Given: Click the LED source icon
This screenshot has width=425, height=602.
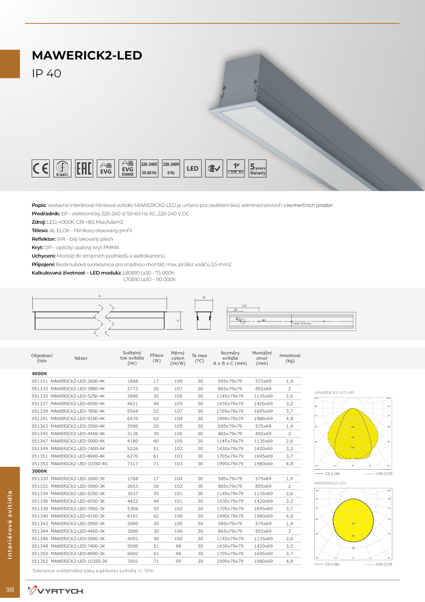Looking at the screenshot, I should (193, 168).
